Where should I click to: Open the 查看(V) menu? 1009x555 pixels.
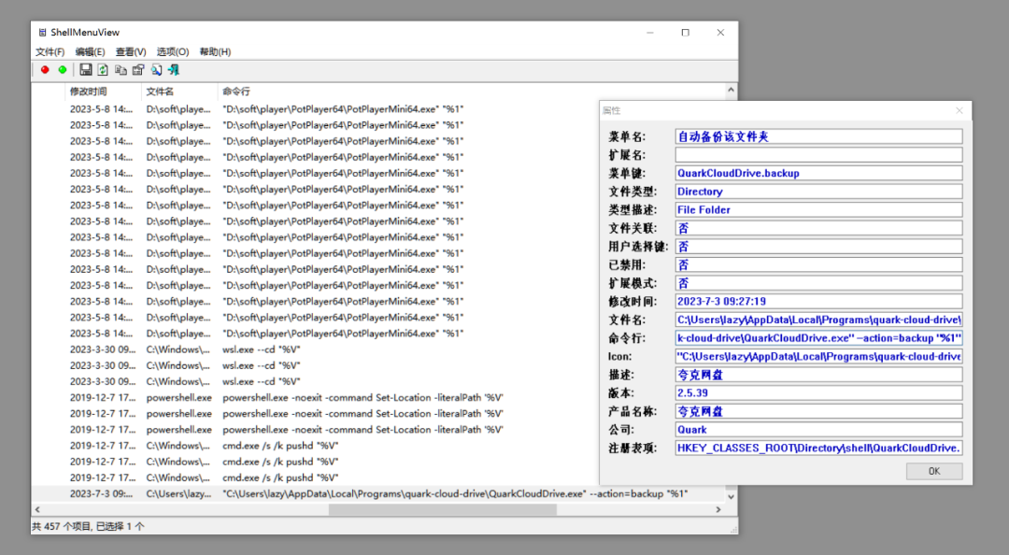pyautogui.click(x=131, y=51)
